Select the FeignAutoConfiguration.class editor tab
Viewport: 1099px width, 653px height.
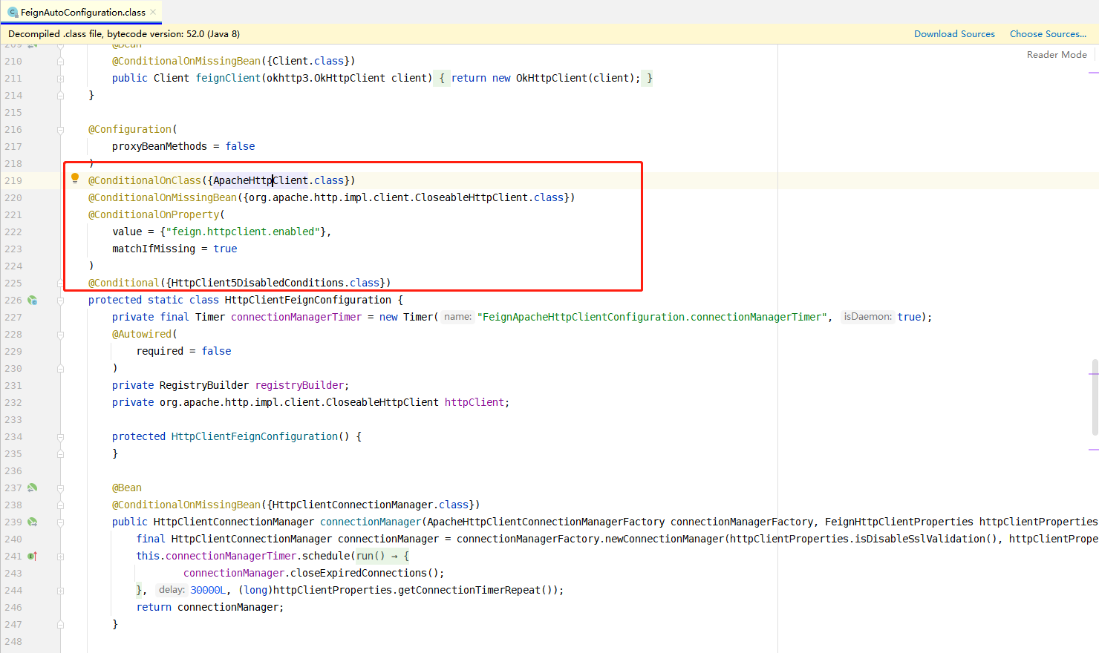point(82,12)
